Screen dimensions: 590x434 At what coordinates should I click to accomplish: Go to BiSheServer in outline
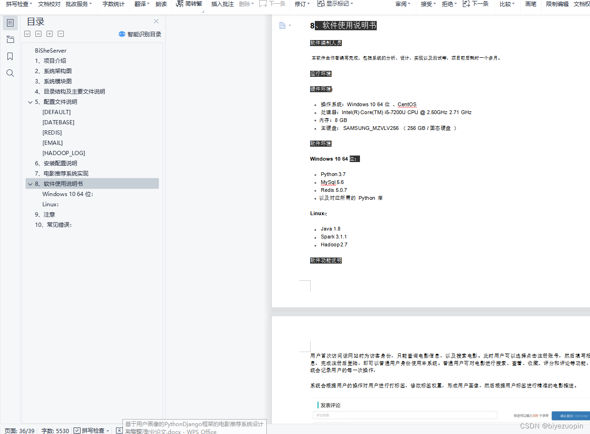pyautogui.click(x=51, y=50)
